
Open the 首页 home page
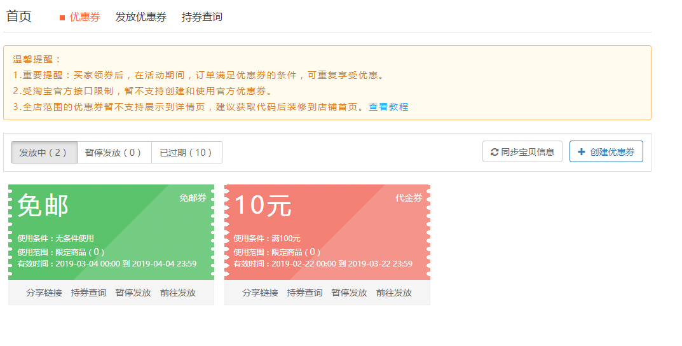tap(19, 17)
